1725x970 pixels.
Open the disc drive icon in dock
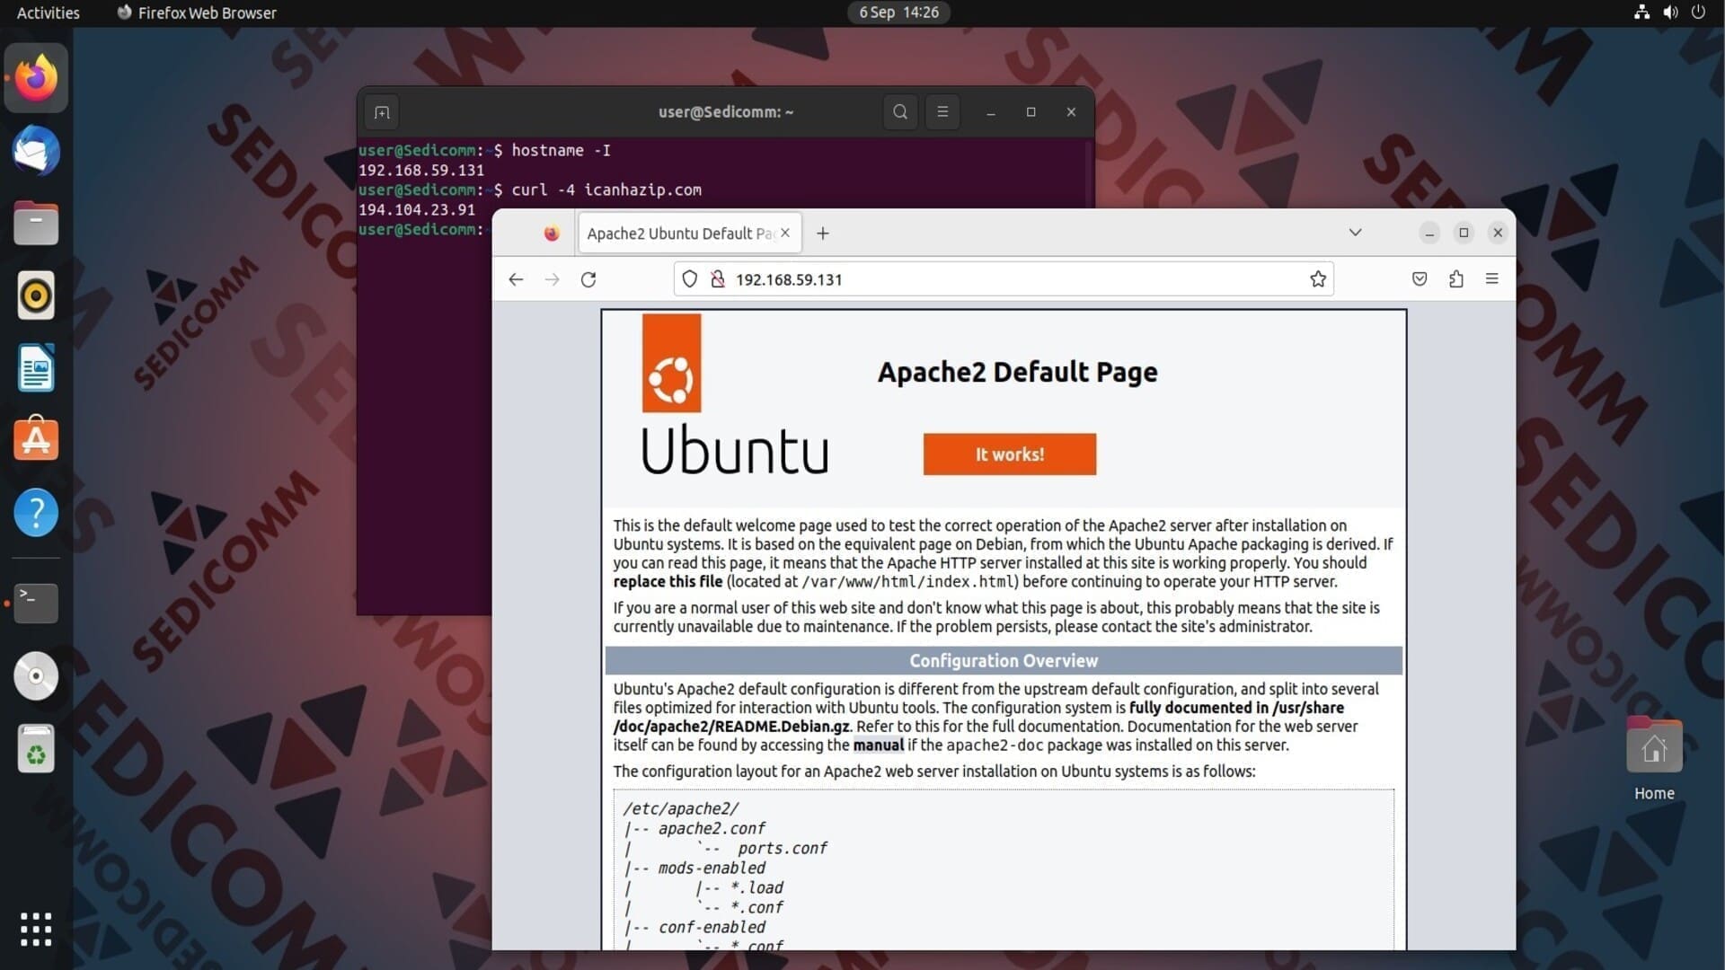pos(36,675)
